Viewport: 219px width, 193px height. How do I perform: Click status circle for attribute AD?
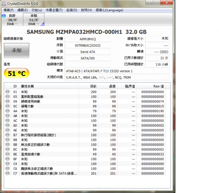tap(8, 125)
